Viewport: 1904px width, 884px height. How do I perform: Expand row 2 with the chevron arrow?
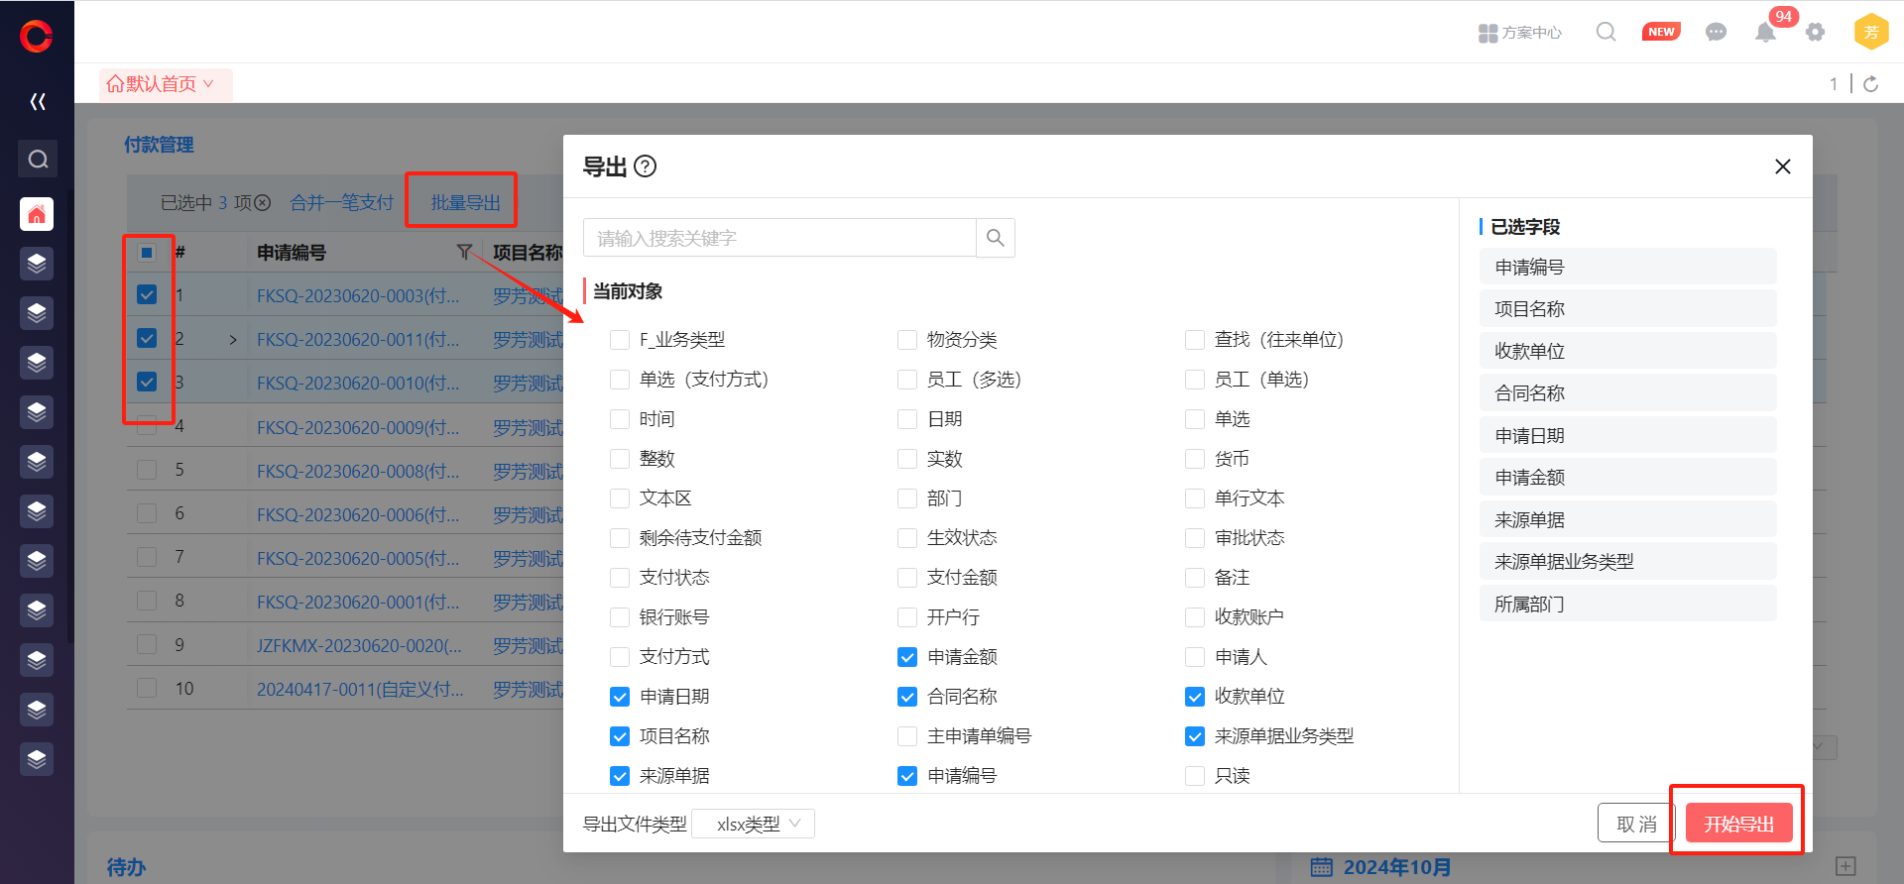point(233,340)
